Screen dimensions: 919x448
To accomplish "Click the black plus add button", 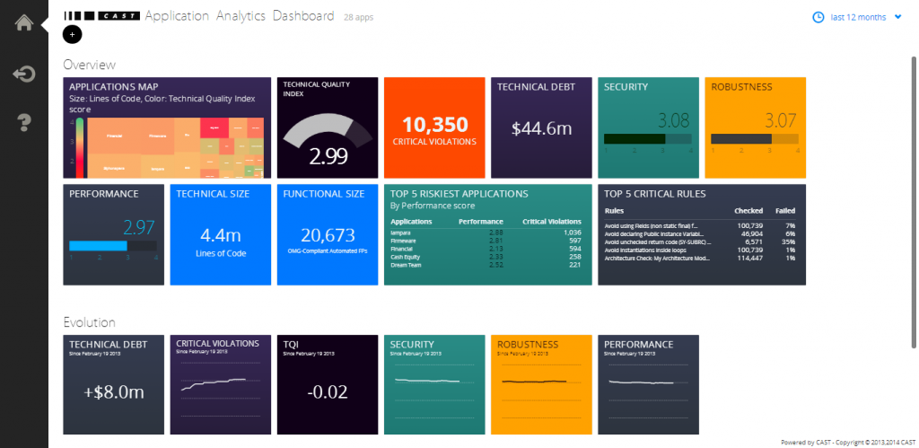I will coord(72,34).
